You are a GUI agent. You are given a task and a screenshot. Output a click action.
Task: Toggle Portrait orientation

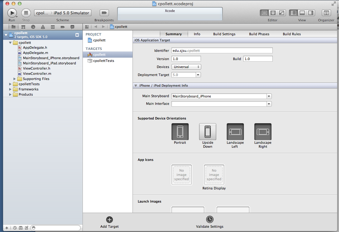[180, 132]
